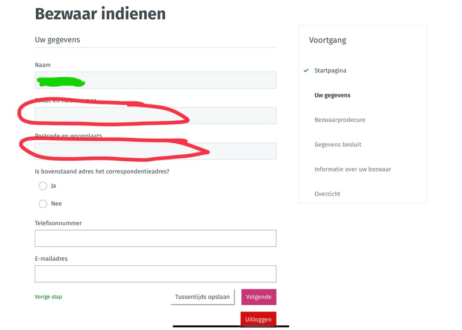This screenshot has width=462, height=330.
Task: Select Gegevens besluit step in Voortgang
Action: [x=338, y=144]
